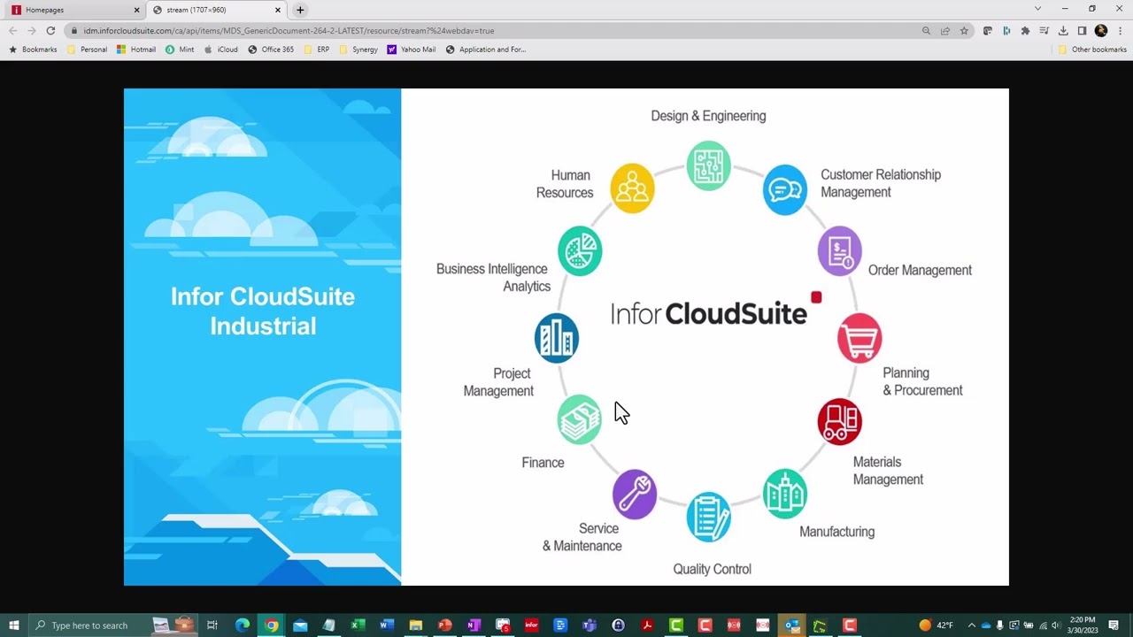The width and height of the screenshot is (1133, 637).
Task: Open the Personal bookmarks folder
Action: (87, 50)
